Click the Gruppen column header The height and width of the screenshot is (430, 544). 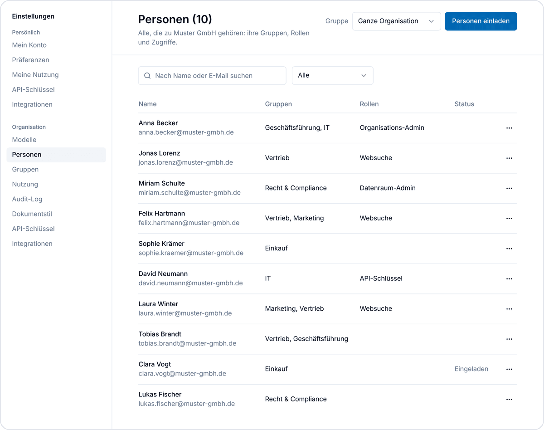(x=278, y=104)
